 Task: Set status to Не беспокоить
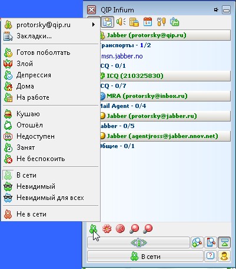pyautogui.click(x=50, y=159)
